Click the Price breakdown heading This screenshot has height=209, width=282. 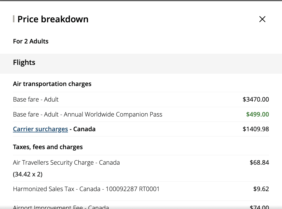[53, 19]
